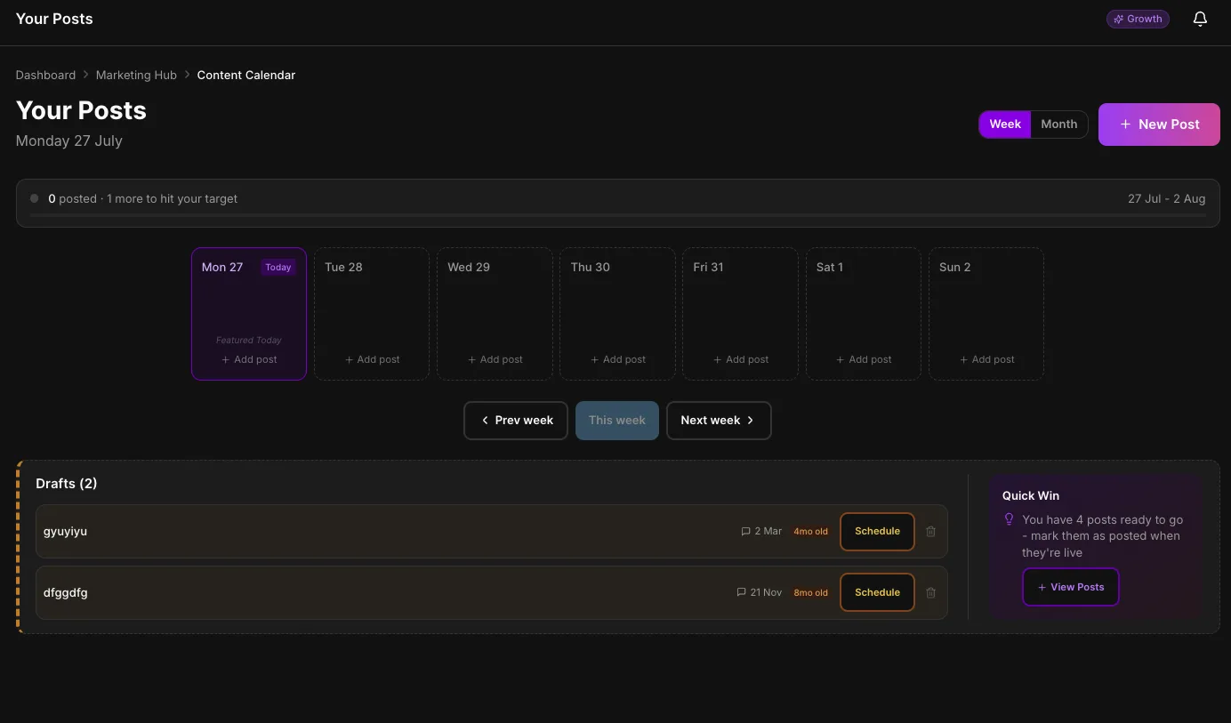Click View Posts in Quick Win
This screenshot has width=1231, height=723.
tap(1071, 587)
